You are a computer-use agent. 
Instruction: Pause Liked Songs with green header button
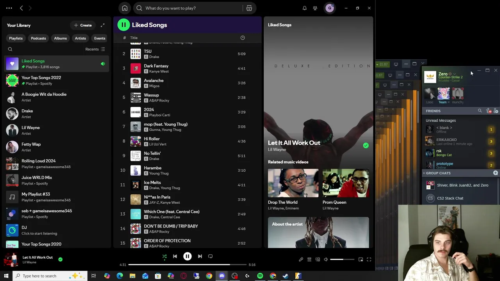123,25
